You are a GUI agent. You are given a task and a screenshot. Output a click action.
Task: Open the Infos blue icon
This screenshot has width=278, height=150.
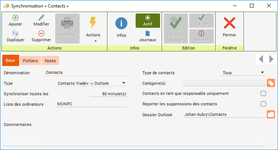tap(121, 24)
